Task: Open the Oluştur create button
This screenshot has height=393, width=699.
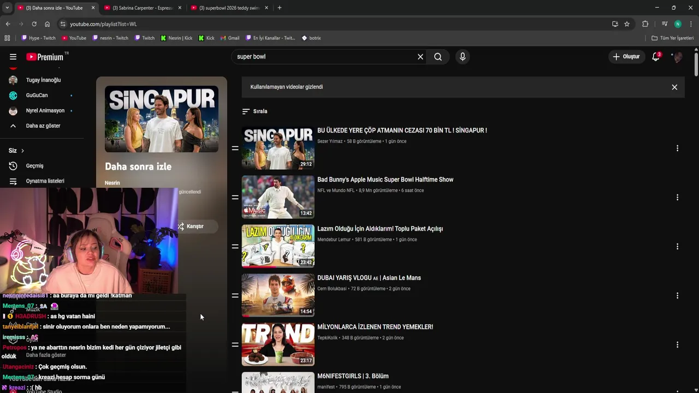Action: (x=626, y=57)
